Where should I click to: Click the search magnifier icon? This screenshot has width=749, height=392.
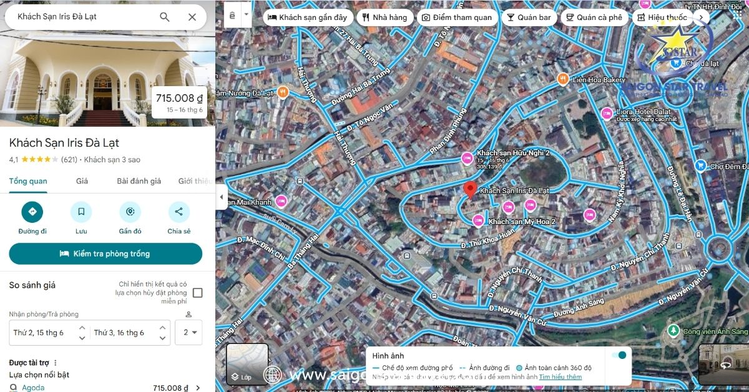165,17
